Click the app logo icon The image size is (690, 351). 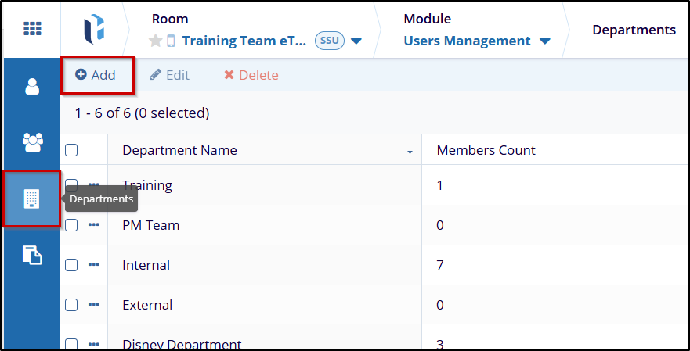94,30
